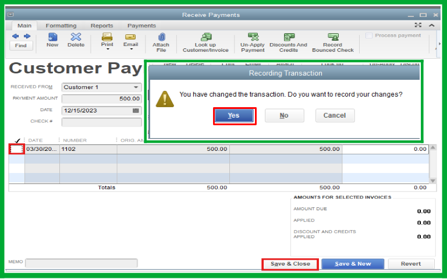Click No in Recording Transaction dialog
The height and width of the screenshot is (279, 447).
click(284, 115)
